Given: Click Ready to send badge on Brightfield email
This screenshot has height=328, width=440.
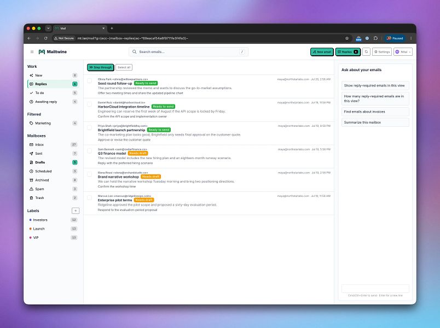Looking at the screenshot, I should [159, 130].
